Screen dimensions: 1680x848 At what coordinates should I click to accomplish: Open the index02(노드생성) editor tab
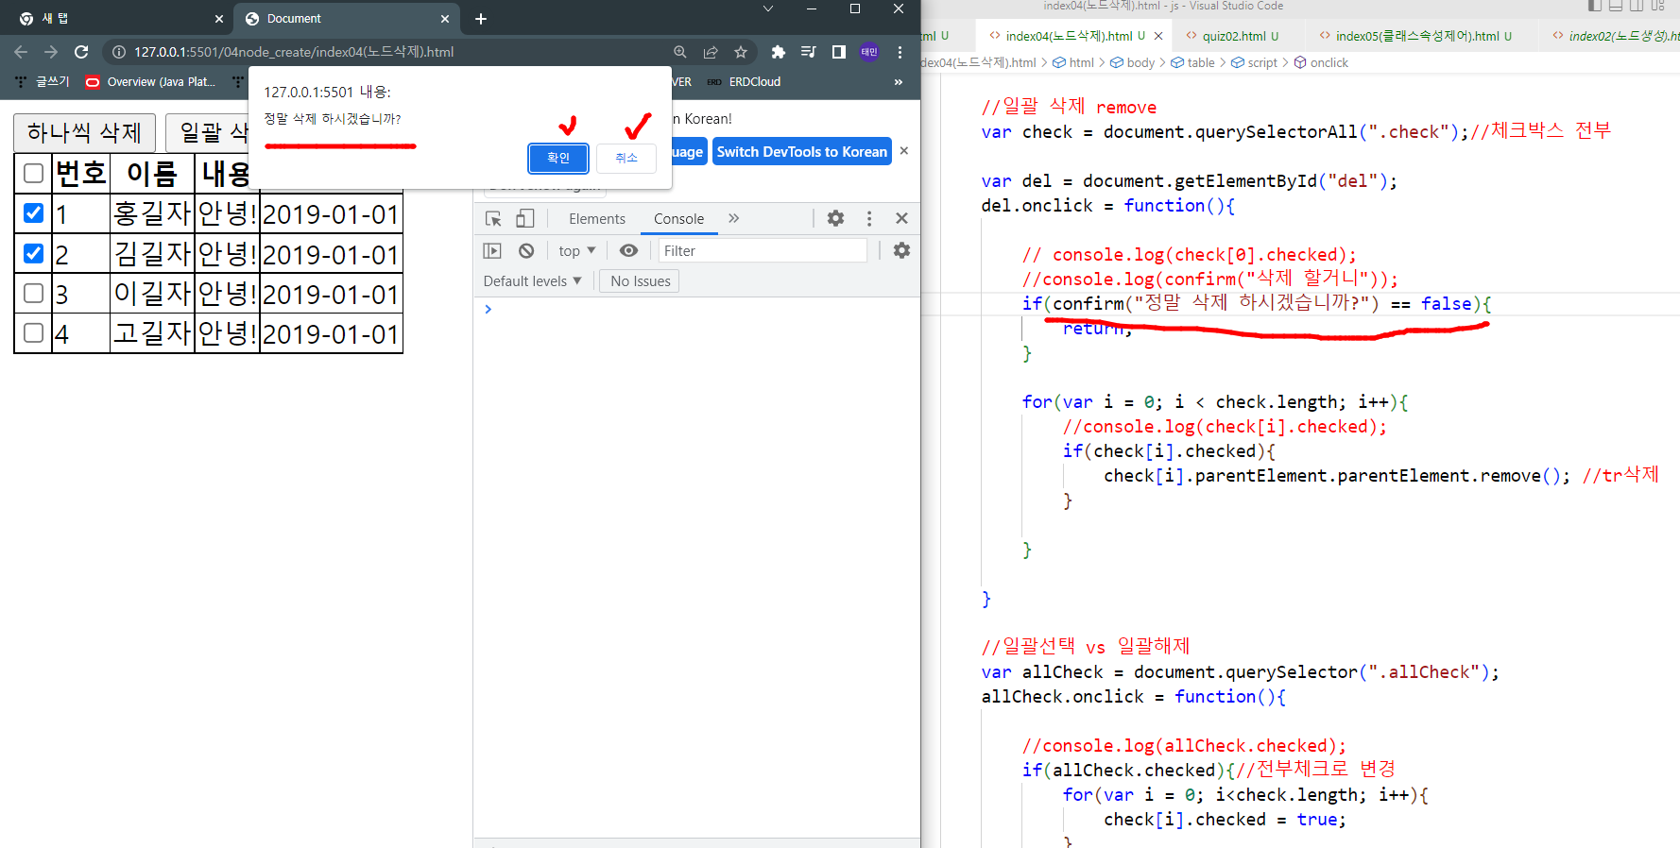coord(1616,36)
